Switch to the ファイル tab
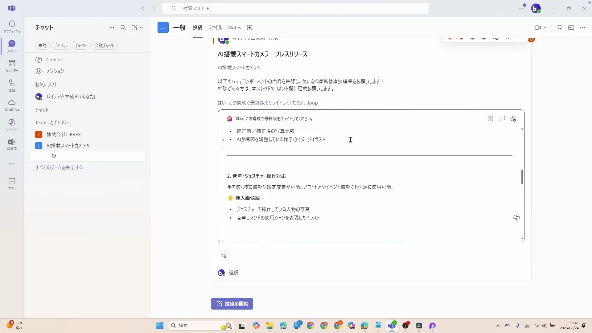Screen dimensions: 592x333 coord(215,27)
